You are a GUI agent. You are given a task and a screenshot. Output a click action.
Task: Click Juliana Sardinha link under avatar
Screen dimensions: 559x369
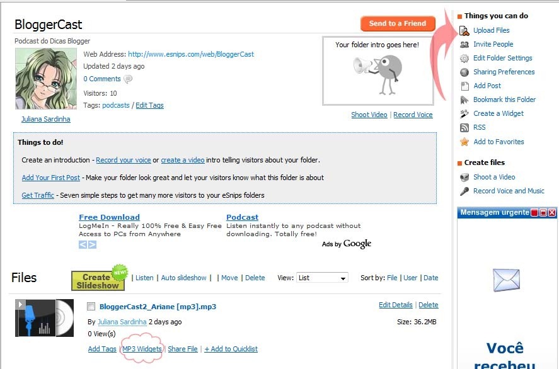45,119
